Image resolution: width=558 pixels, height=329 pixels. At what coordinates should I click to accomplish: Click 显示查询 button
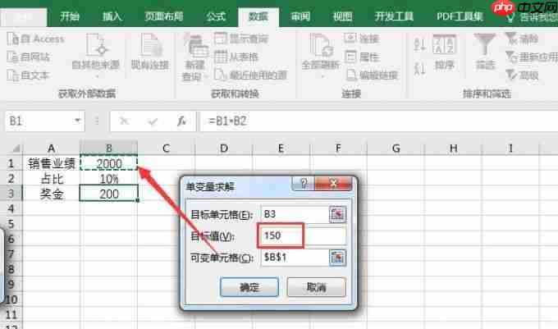pos(241,39)
